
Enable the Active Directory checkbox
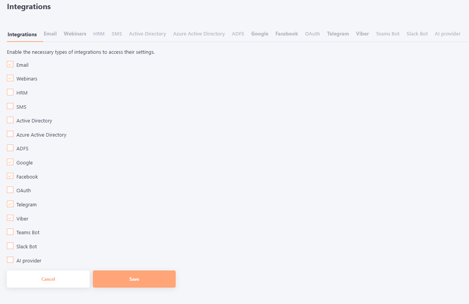[10, 120]
